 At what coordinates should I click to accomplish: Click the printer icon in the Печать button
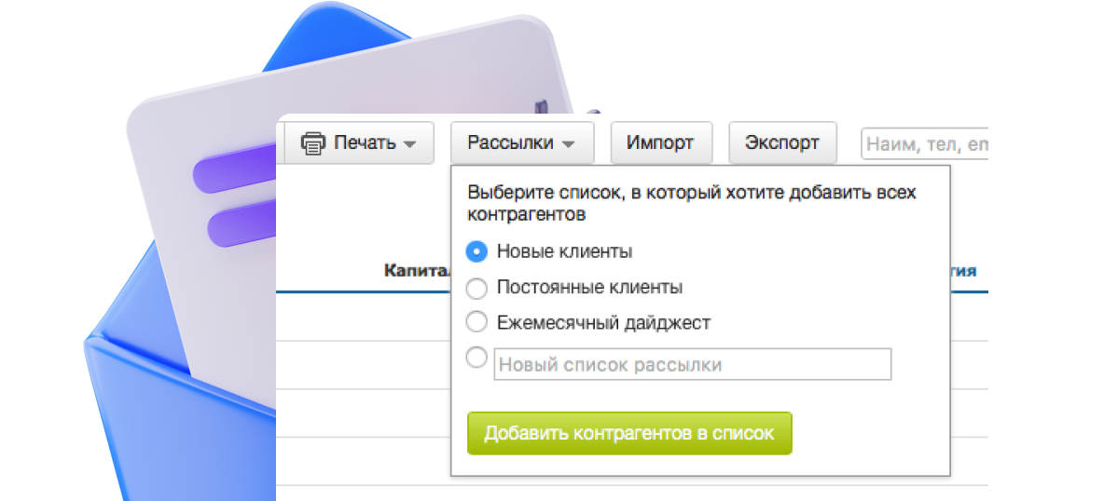[313, 143]
